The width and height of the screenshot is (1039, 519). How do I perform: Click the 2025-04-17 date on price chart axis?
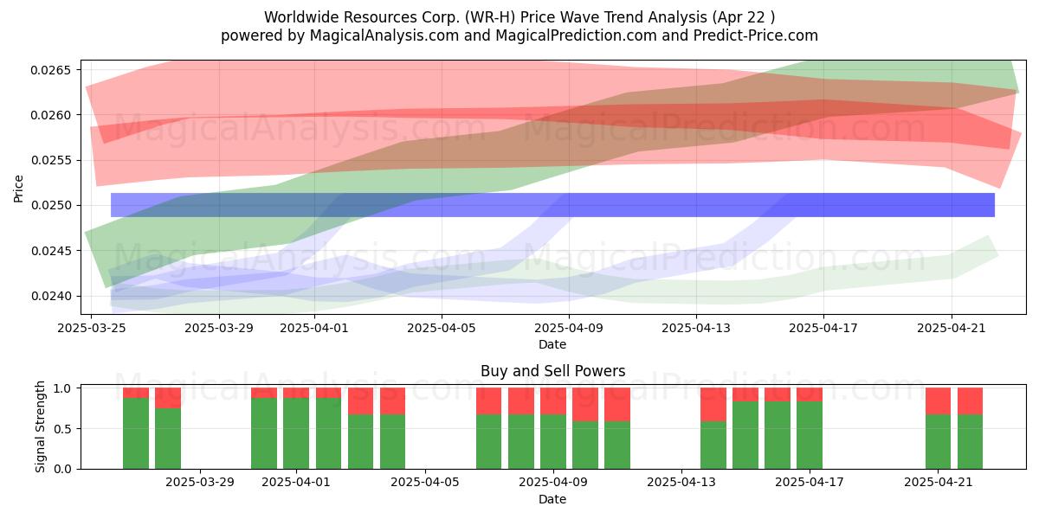click(824, 328)
